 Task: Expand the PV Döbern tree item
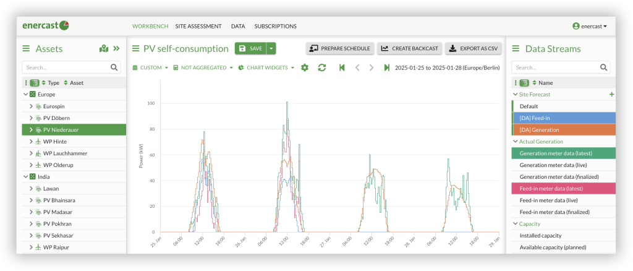click(31, 118)
